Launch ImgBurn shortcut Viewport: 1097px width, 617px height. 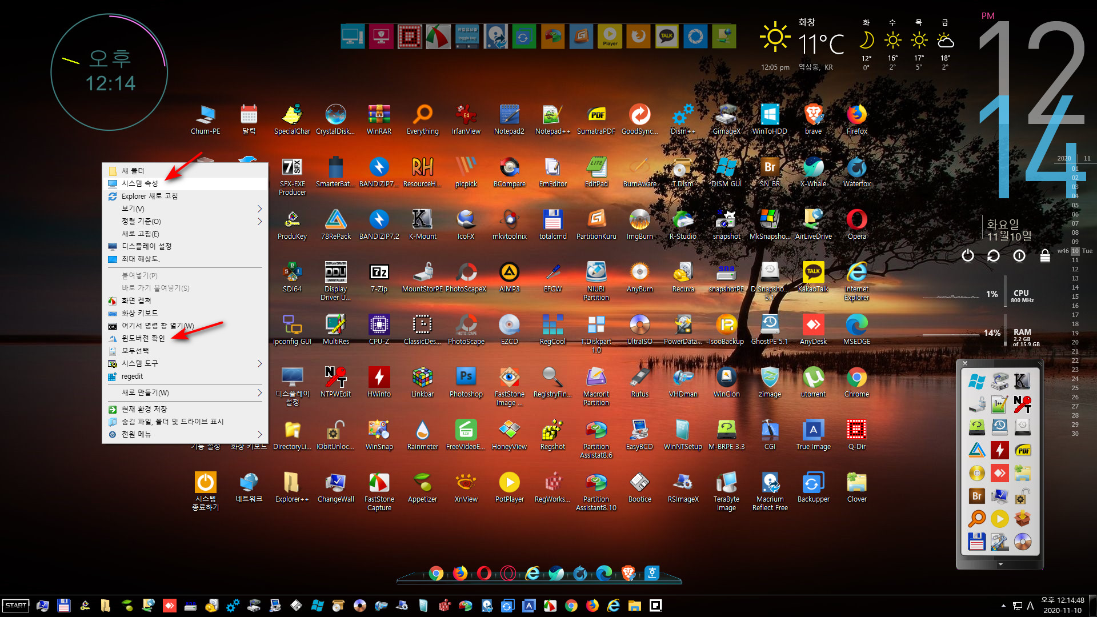coord(639,225)
